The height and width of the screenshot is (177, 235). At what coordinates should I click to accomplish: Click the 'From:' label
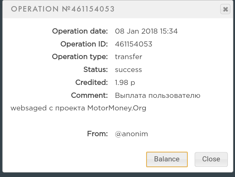coord(97,134)
